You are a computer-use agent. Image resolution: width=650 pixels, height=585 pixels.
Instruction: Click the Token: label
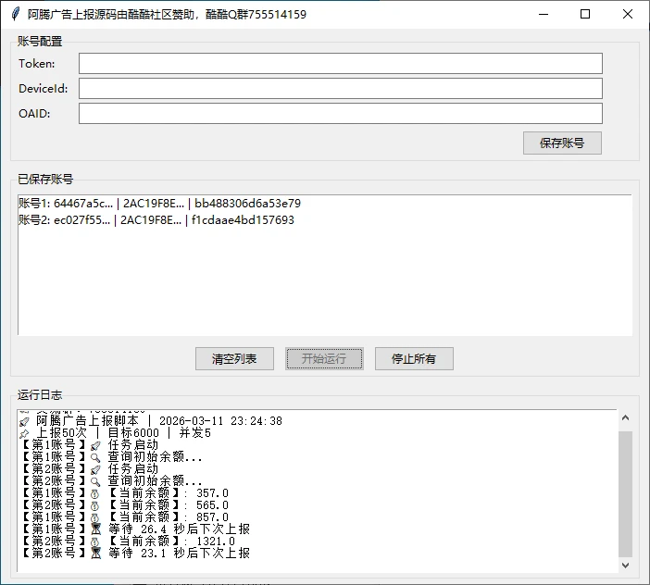coord(36,63)
